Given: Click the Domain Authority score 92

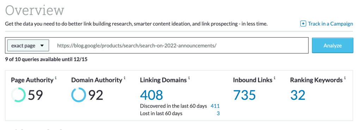Looking at the screenshot, I should pyautogui.click(x=96, y=95).
